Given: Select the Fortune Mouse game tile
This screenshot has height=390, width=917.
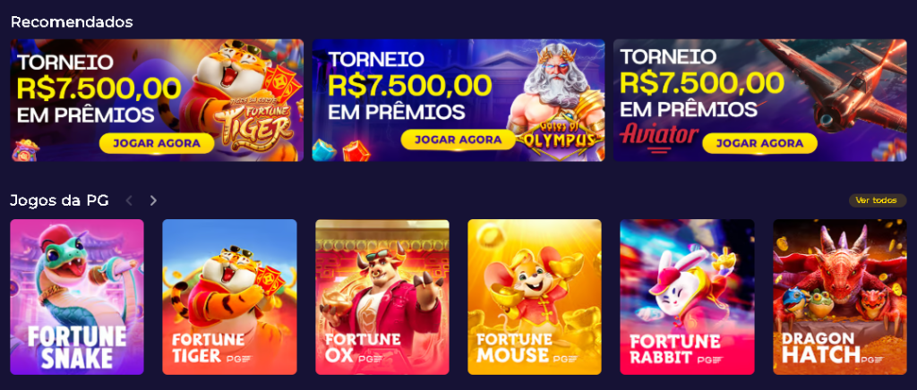Looking at the screenshot, I should 535,297.
